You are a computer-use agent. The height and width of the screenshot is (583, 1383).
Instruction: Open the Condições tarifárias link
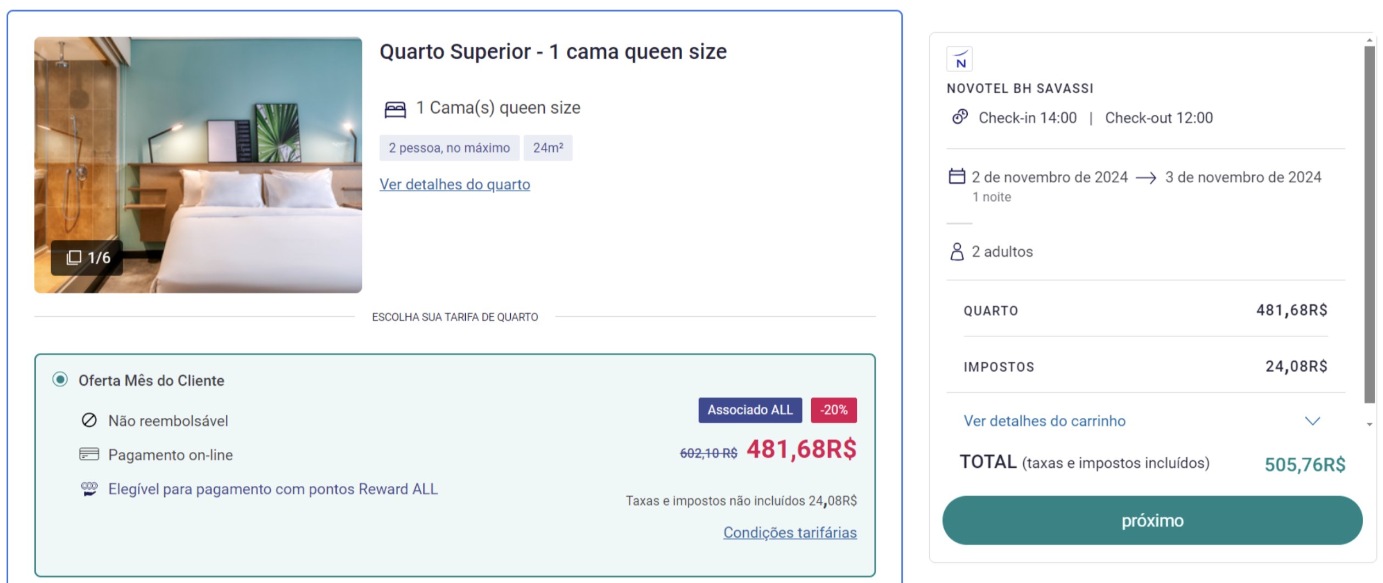tap(790, 532)
